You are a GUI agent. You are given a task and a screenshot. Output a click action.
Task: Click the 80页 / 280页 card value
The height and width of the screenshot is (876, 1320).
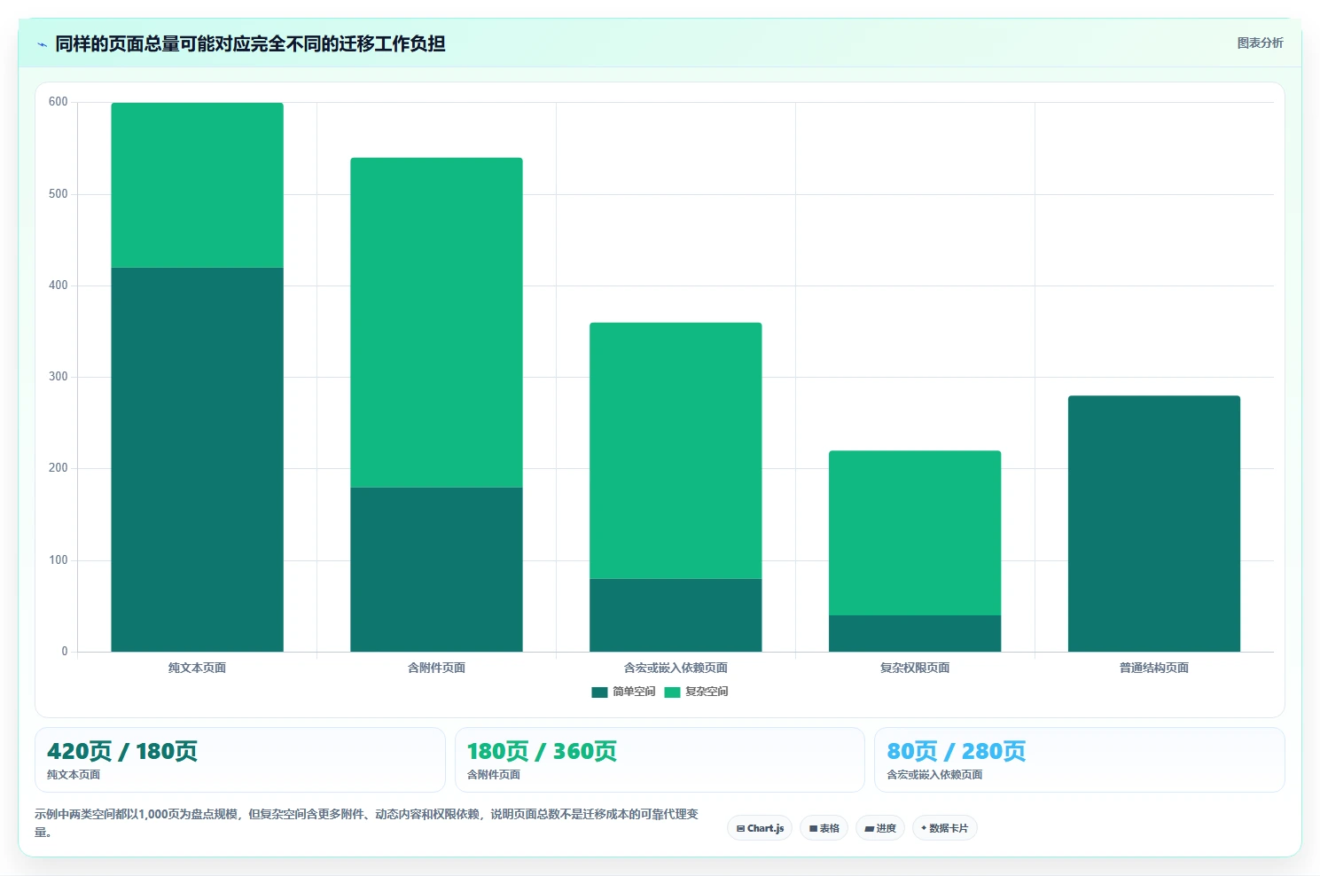[x=957, y=751]
